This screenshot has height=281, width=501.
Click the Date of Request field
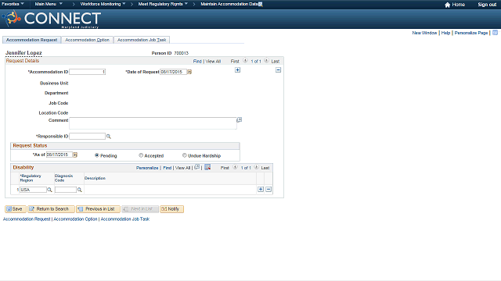173,72
